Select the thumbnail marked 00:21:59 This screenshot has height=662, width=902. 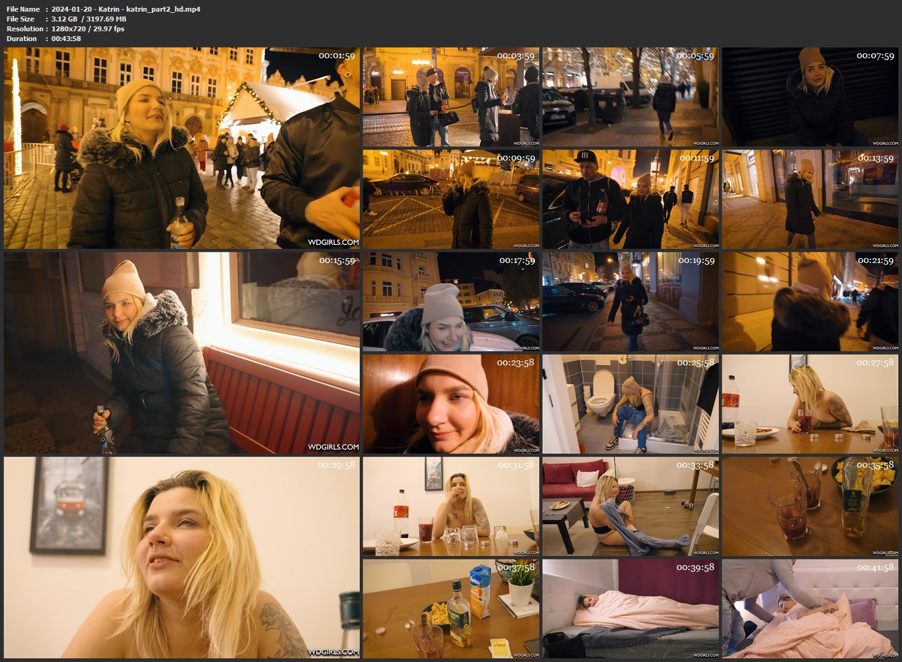(x=810, y=302)
